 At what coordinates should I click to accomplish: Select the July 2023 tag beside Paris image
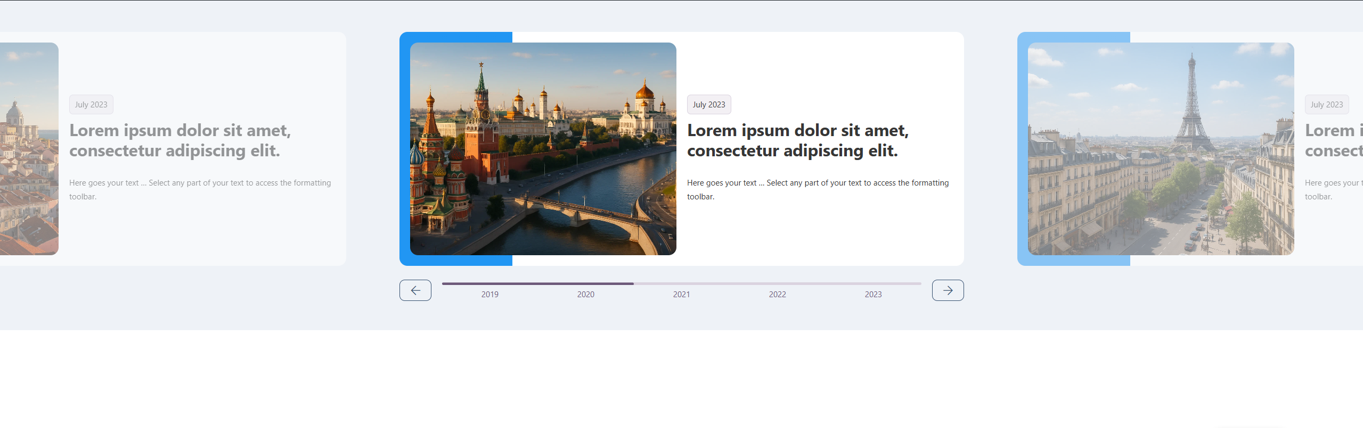[1326, 105]
